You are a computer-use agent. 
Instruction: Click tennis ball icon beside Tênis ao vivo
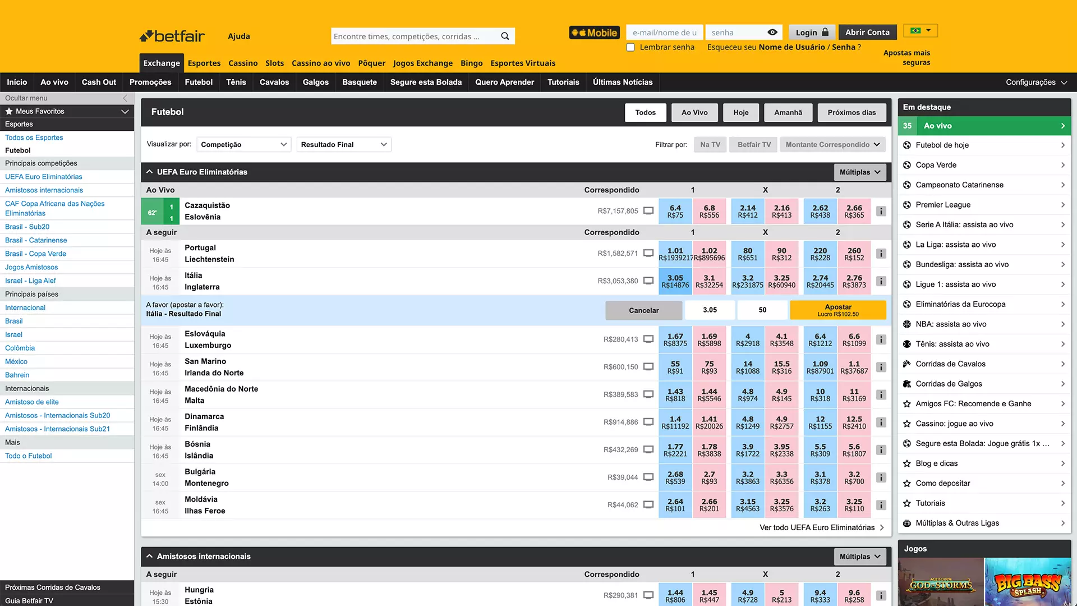(907, 344)
